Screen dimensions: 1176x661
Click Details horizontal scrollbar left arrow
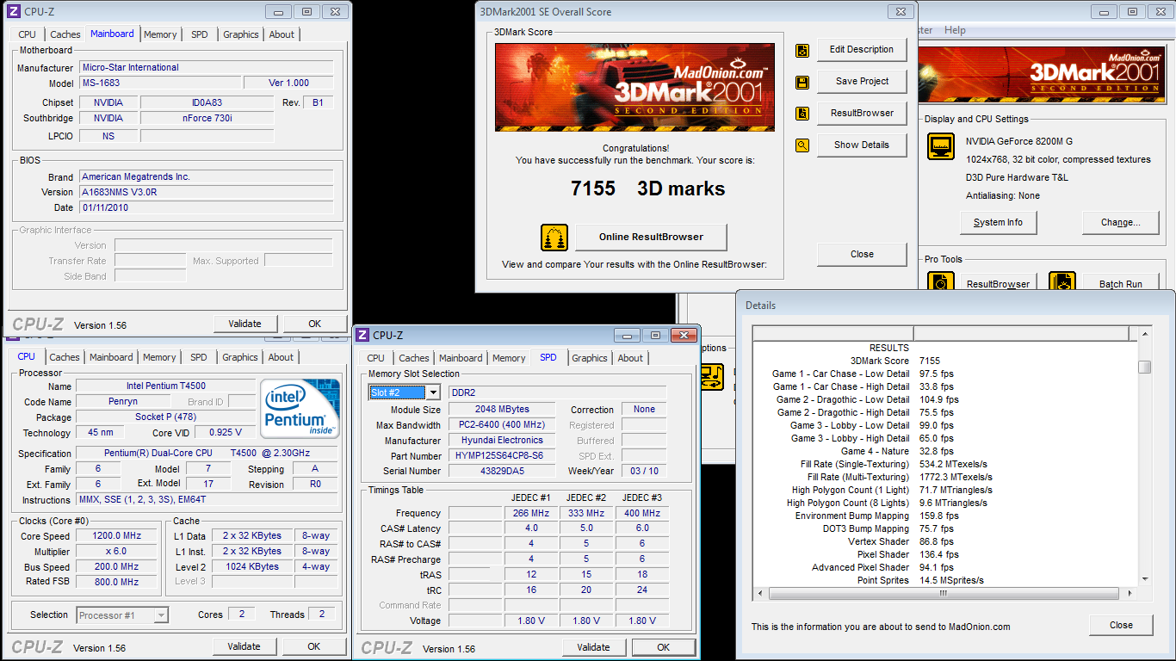(759, 593)
